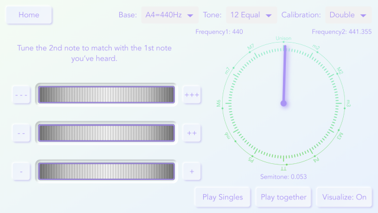Click the triple minus coarse decrease button

tap(21, 95)
